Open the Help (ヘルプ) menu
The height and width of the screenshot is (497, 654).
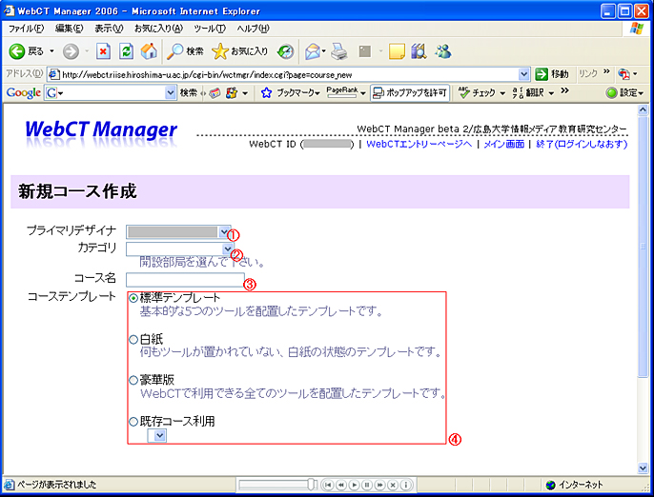pyautogui.click(x=254, y=29)
